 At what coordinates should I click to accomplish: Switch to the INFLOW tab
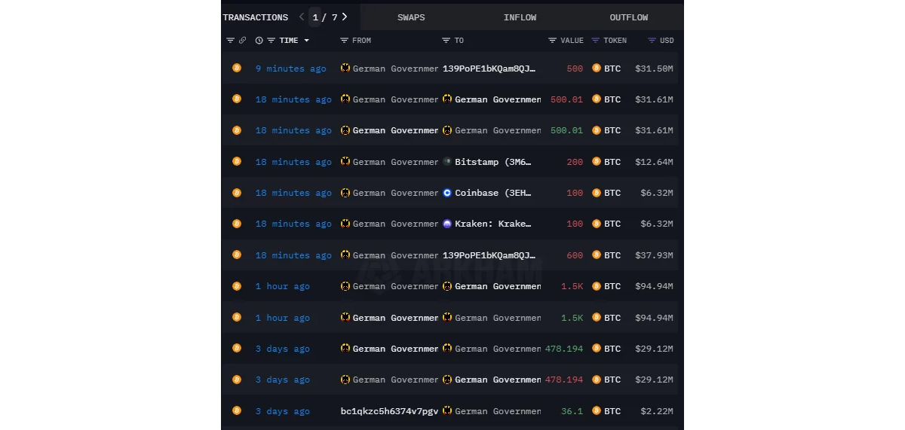tap(520, 17)
